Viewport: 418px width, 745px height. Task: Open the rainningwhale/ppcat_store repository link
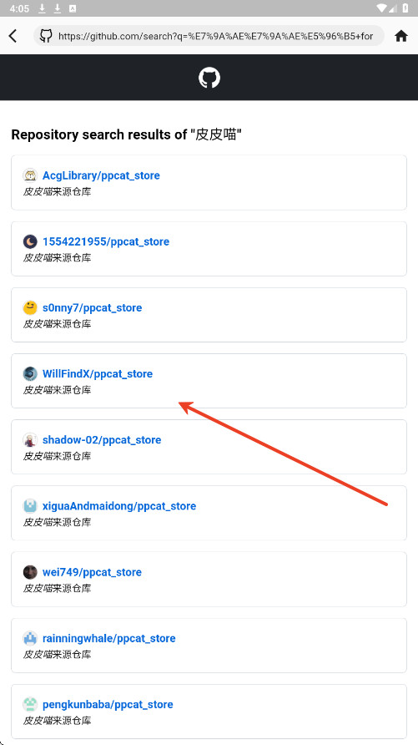click(109, 638)
